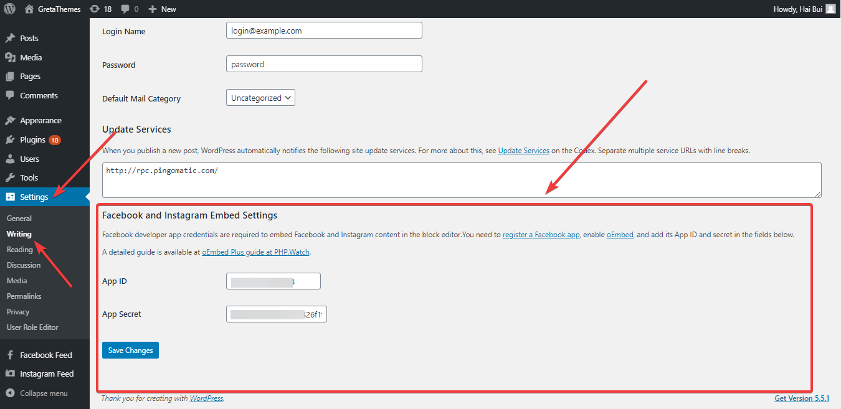Click Collapse menu text
841x409 pixels.
point(44,393)
